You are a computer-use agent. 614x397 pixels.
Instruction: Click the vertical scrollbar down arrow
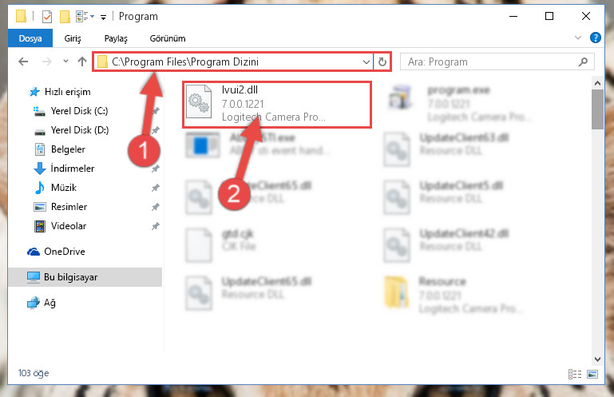(597, 359)
